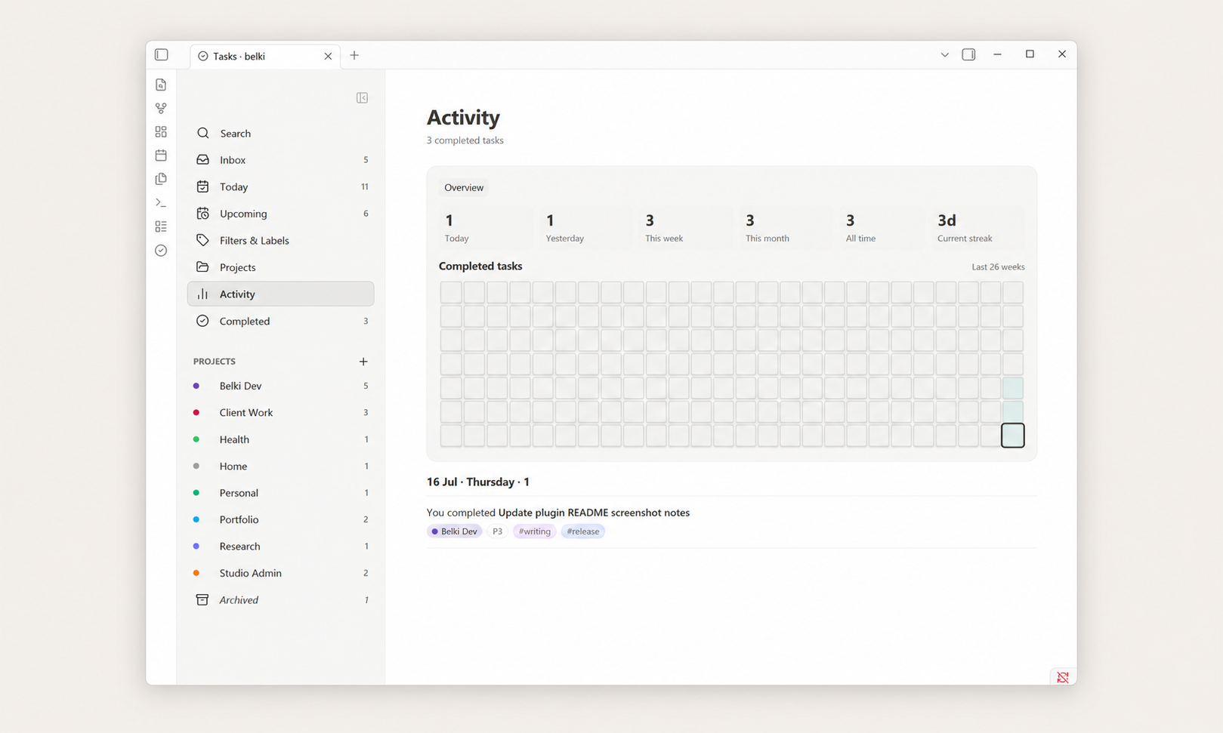
Task: Open the Personal project
Action: [280, 493]
